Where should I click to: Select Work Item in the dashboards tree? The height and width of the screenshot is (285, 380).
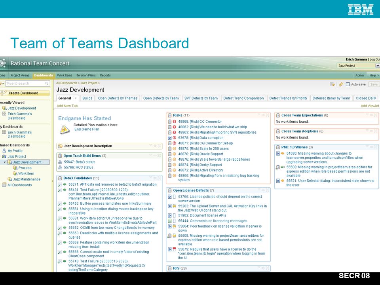pyautogui.click(x=26, y=173)
